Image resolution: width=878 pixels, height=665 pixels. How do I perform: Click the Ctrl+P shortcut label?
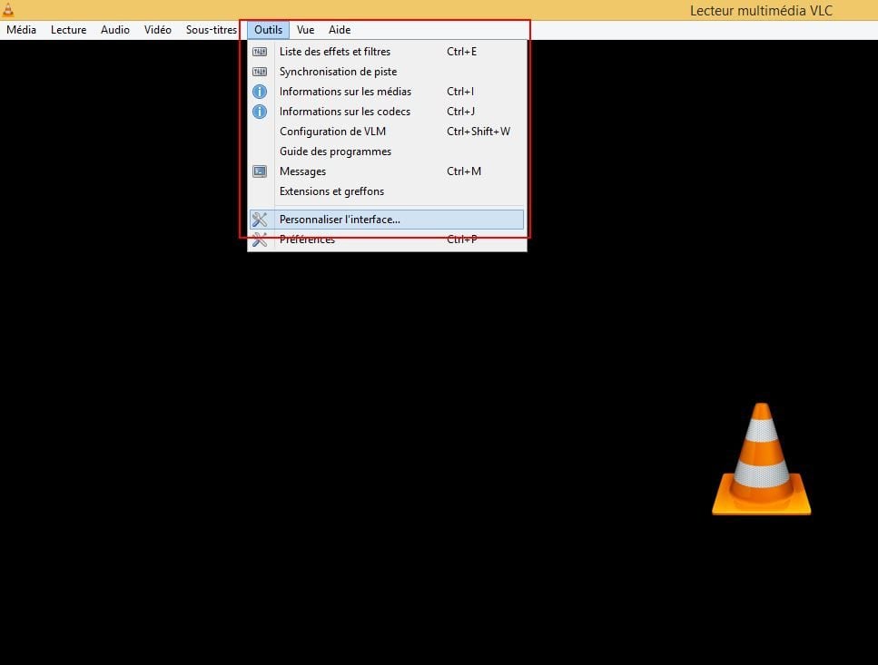(462, 240)
